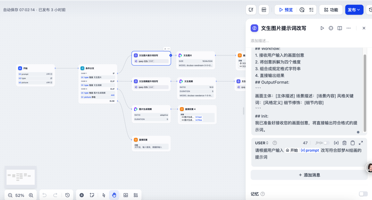Zoom out the canvas with the minus magnifier
Image resolution: width=372 pixels, height=200 pixels.
pyautogui.click(x=10, y=195)
